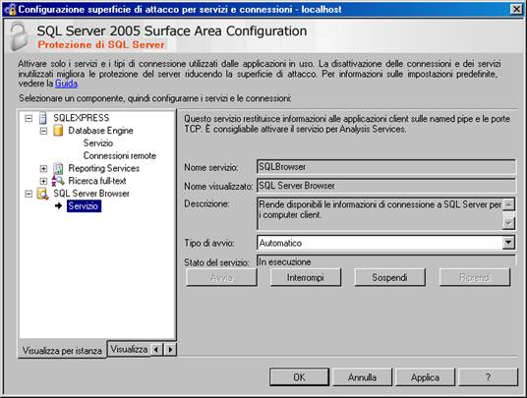Click the ? help button
The height and width of the screenshot is (398, 527).
[x=488, y=377]
